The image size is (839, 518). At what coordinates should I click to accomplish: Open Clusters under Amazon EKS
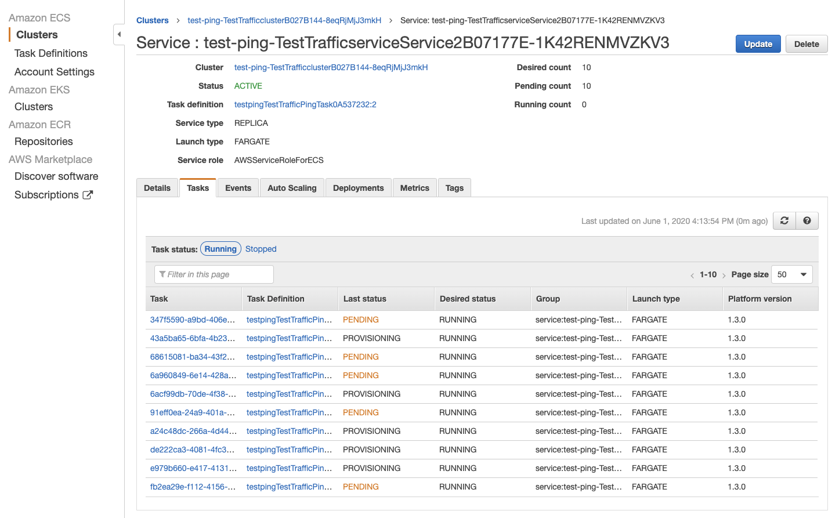tap(34, 107)
